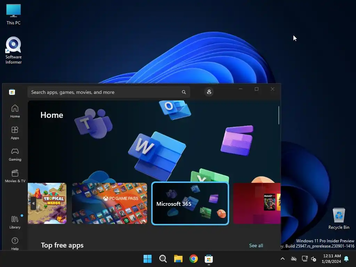Click the Microsoft Store logo icon
Screen dimensions: 356x267
point(12,92)
